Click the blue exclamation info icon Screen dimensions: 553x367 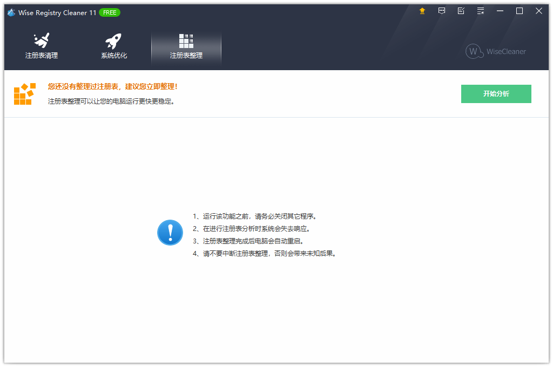pos(170,233)
